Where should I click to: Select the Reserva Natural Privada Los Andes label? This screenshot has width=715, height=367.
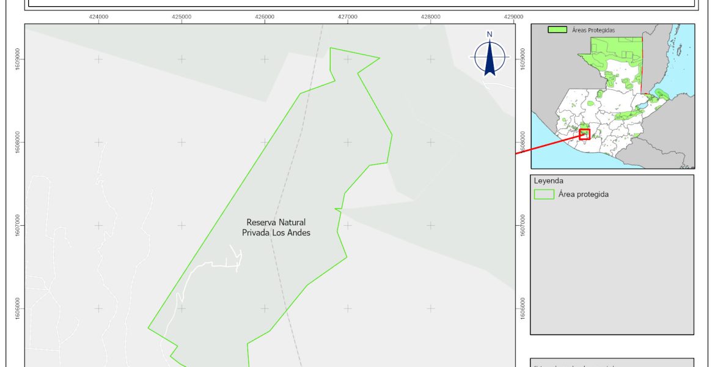click(x=276, y=228)
